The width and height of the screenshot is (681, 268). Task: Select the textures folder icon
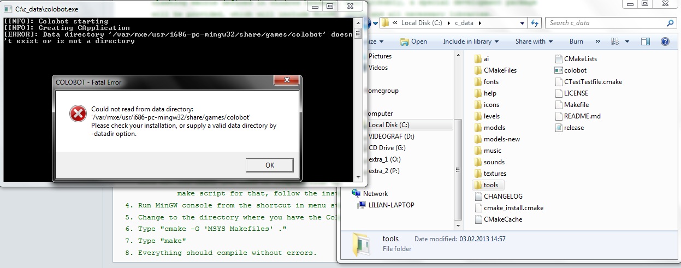tap(477, 174)
